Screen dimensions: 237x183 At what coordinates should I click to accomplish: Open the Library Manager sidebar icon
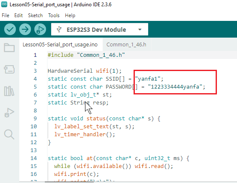coord(9,91)
